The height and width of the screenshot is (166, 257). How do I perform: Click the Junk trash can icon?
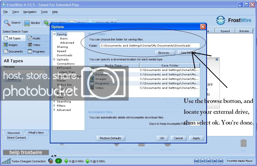[x=244, y=143]
